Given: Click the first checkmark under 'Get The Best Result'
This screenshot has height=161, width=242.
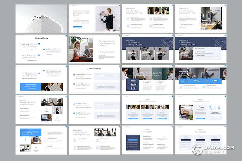Looking at the screenshot, I should coord(196,51).
